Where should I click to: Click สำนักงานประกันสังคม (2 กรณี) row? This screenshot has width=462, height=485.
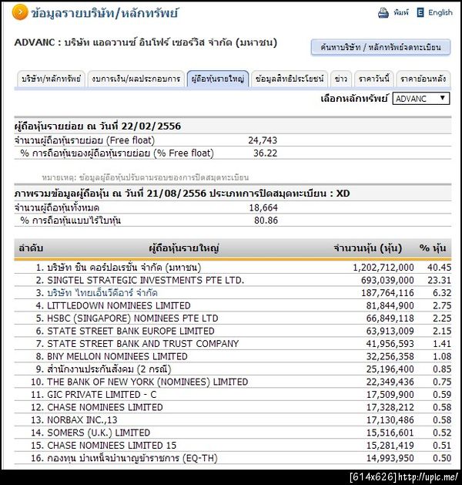coord(233,369)
